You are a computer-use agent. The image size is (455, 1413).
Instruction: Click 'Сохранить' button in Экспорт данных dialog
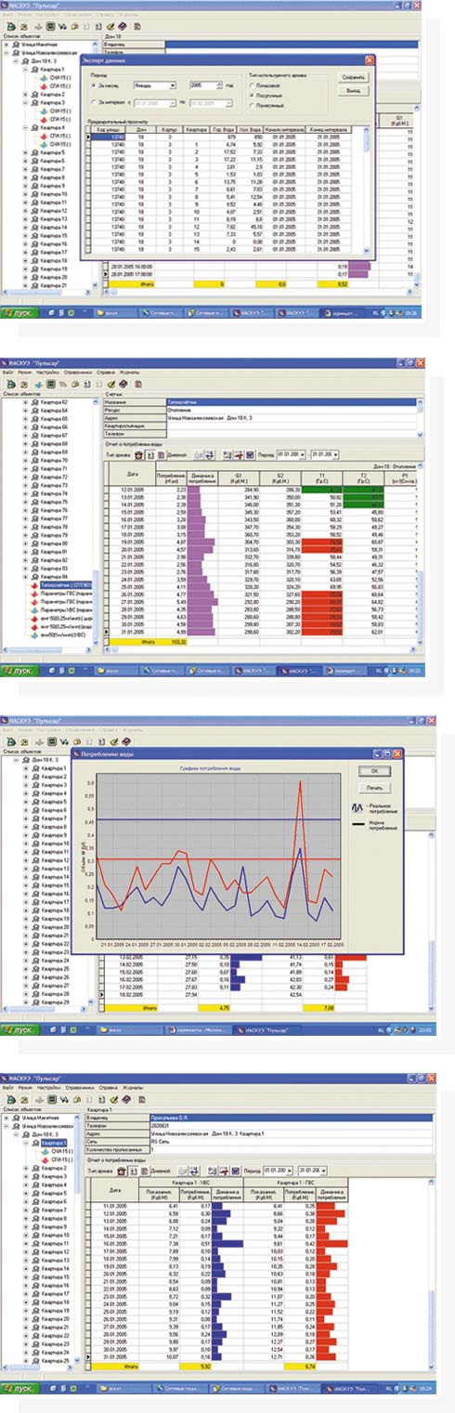[352, 78]
